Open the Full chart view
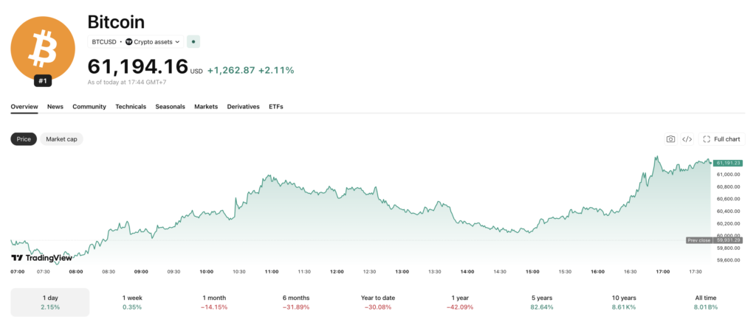The image size is (756, 325). (721, 139)
